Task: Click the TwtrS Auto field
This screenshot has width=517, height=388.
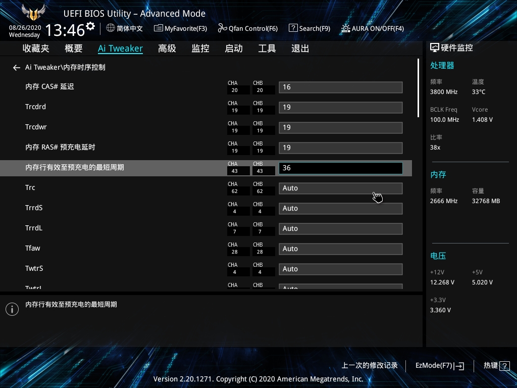Action: pyautogui.click(x=341, y=269)
